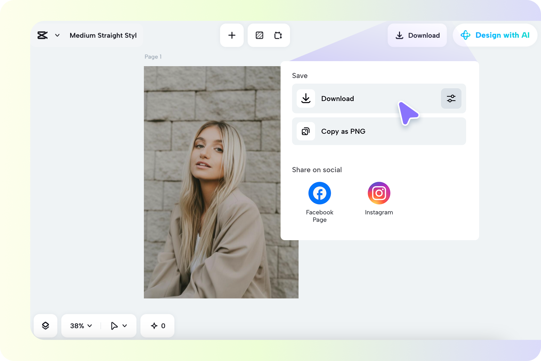
Task: Click the Copy as PNG image icon
Action: pyautogui.click(x=306, y=131)
